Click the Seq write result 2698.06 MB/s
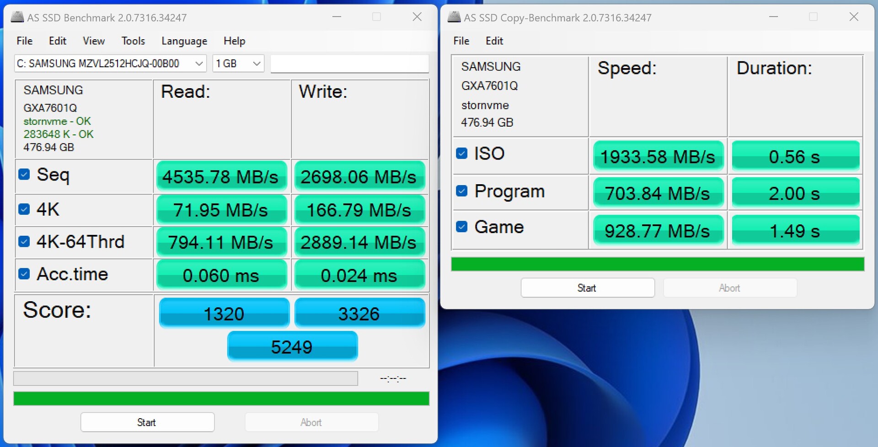 click(359, 176)
